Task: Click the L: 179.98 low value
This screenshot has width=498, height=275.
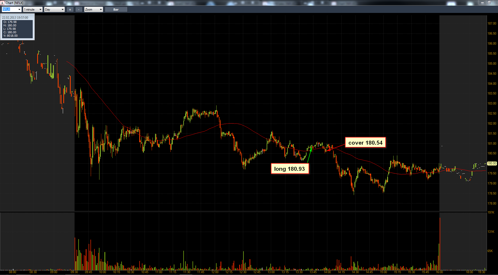Action: coord(9,29)
